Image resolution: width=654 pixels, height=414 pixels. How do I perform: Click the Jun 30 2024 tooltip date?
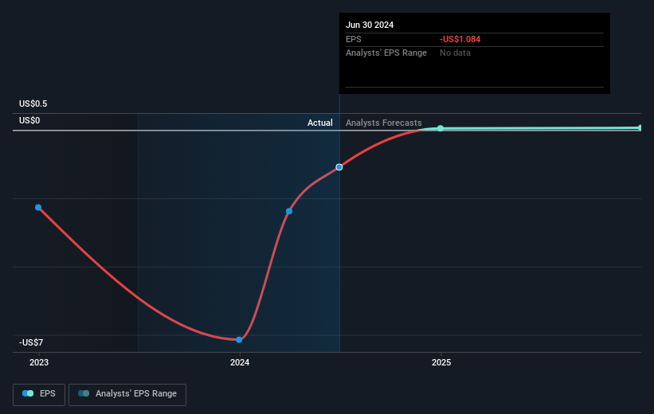[x=370, y=25]
